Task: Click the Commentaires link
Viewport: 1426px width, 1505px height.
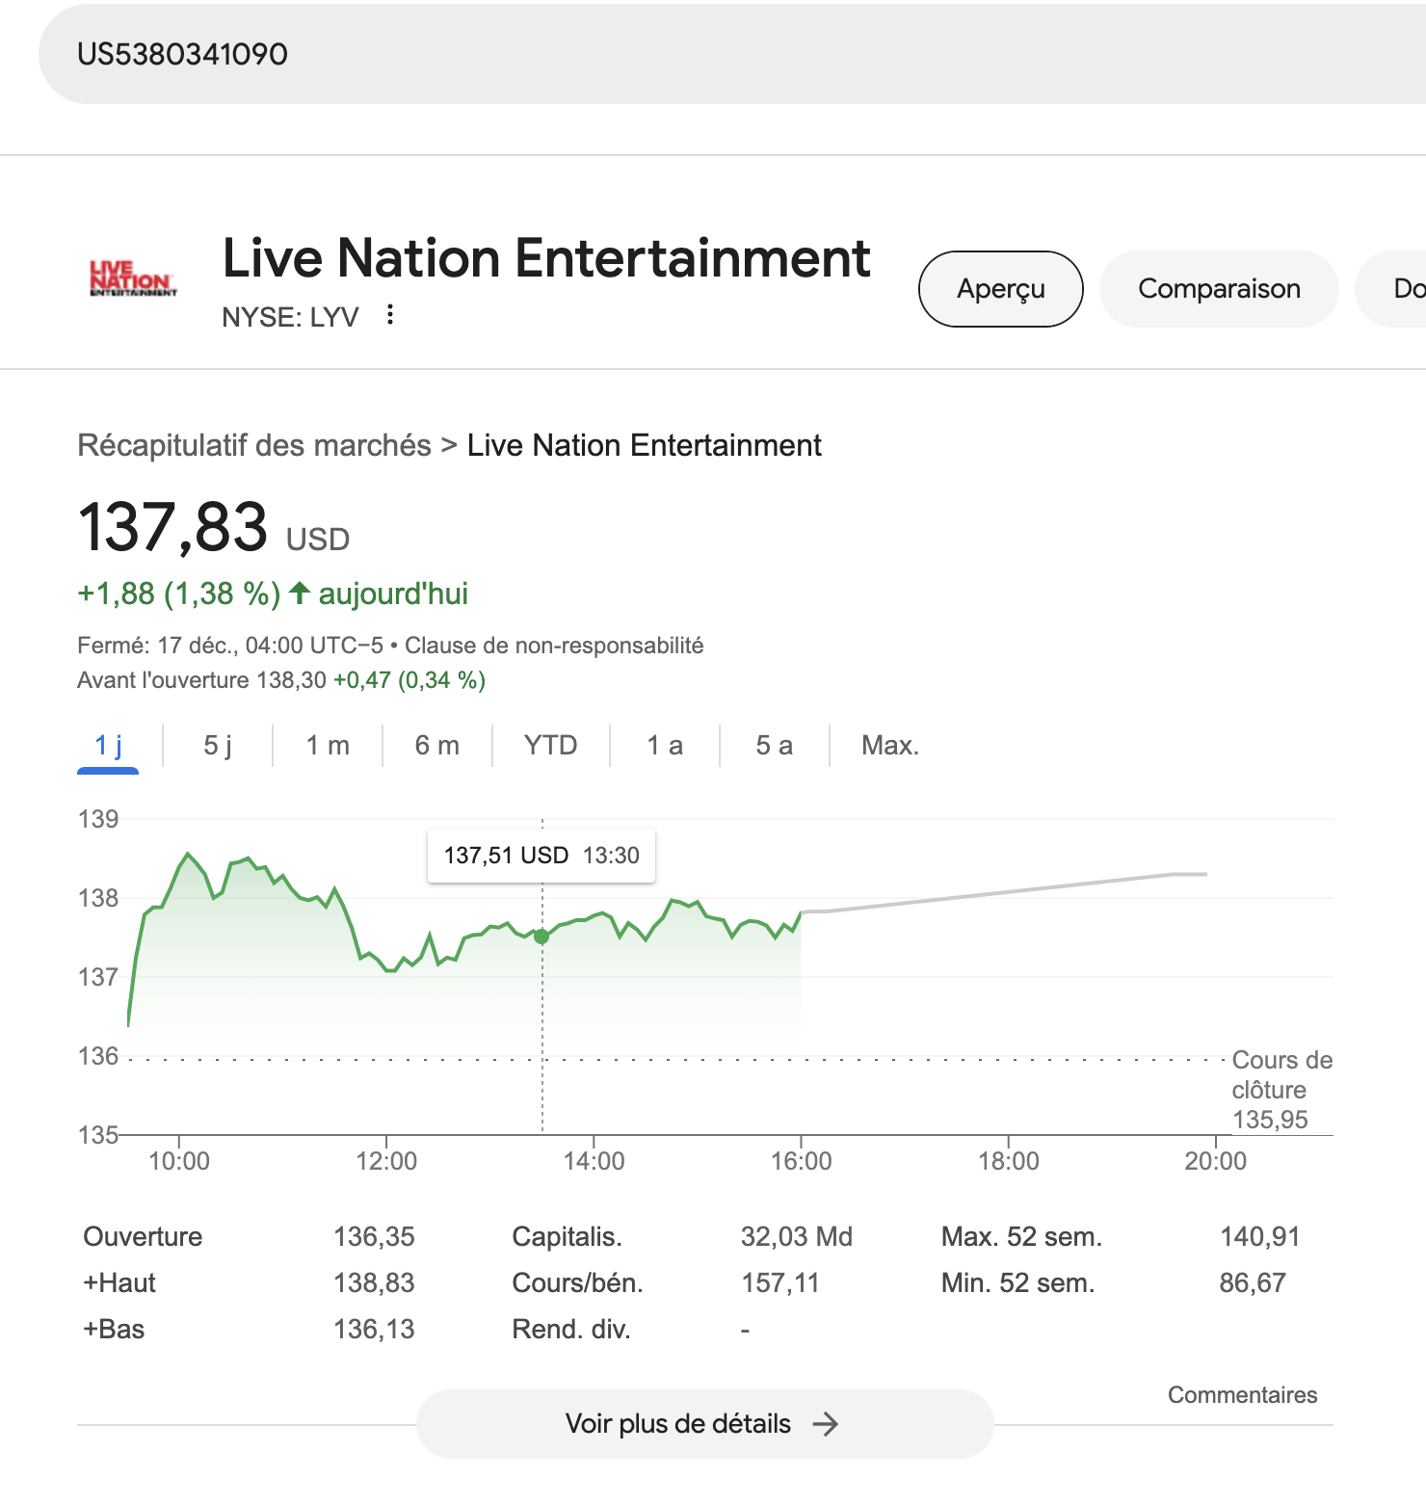Action: [x=1242, y=1395]
